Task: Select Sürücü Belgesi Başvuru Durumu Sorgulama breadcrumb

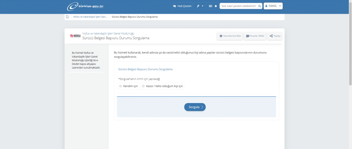Action: click(x=135, y=17)
